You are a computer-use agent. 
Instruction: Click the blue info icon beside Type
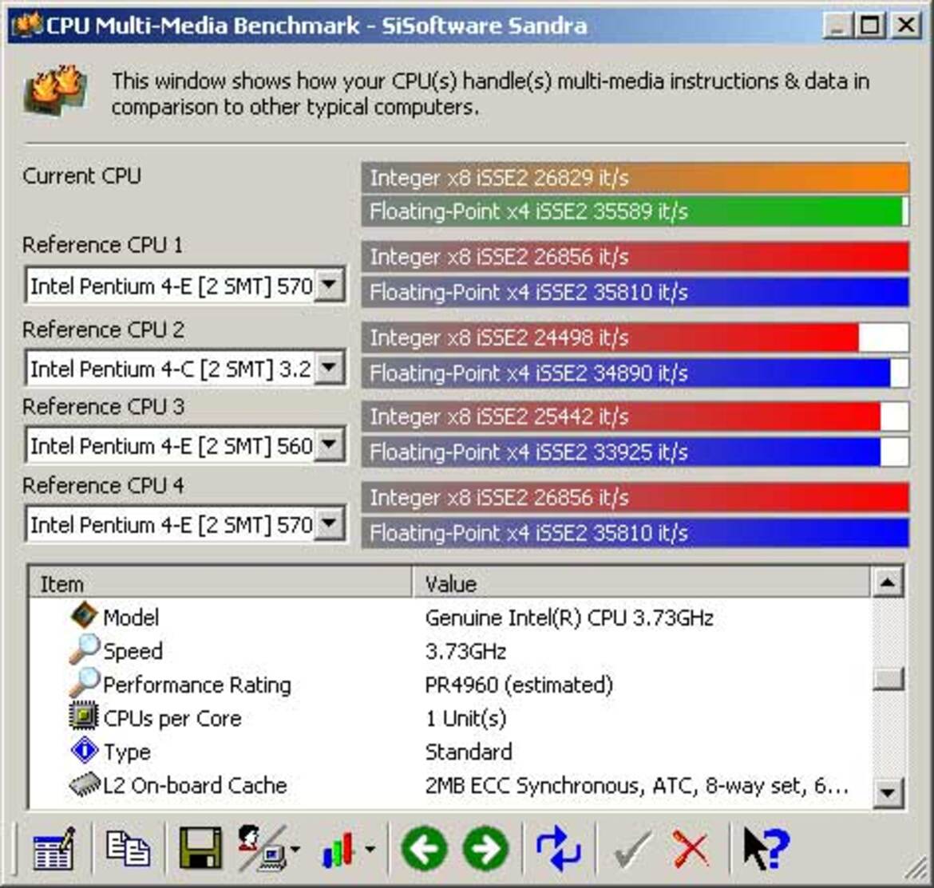pyautogui.click(x=84, y=750)
